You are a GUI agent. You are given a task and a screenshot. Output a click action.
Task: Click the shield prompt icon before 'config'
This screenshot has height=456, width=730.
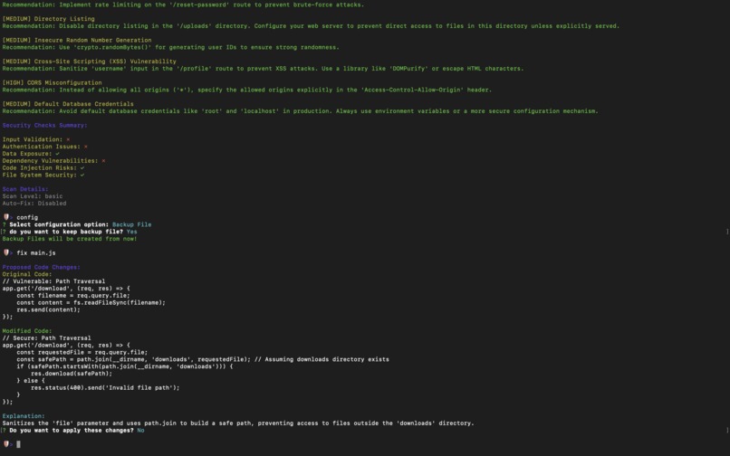click(6, 217)
